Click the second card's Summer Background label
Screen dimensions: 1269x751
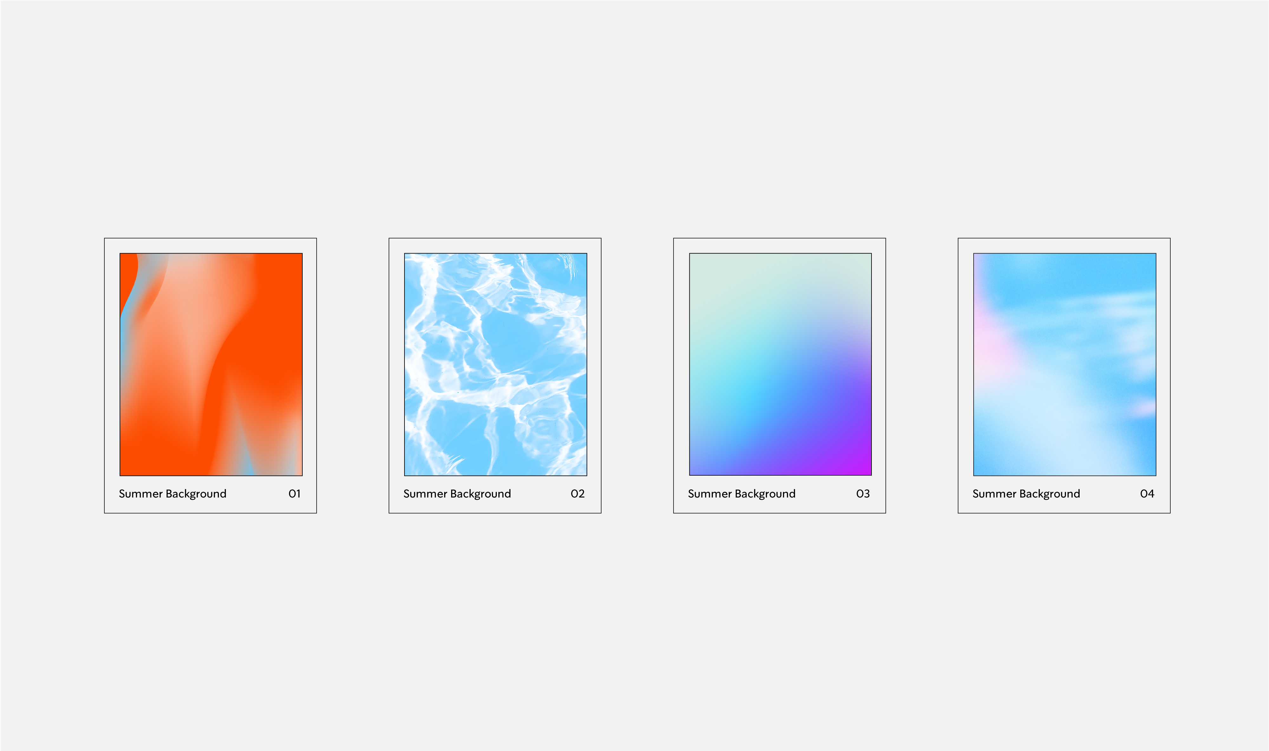(x=457, y=494)
